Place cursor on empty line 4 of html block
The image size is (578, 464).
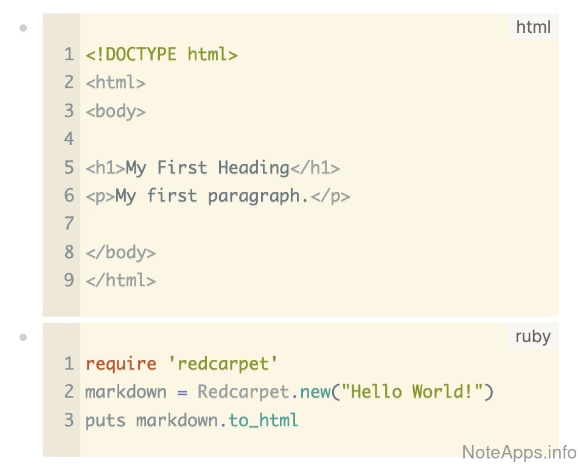(183, 139)
